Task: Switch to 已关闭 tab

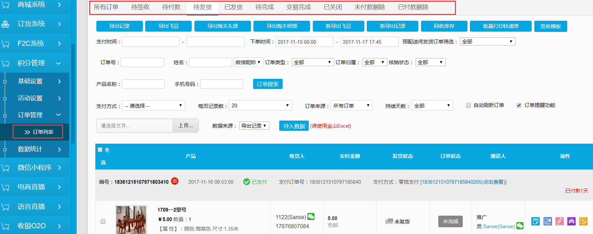Action: (x=333, y=7)
